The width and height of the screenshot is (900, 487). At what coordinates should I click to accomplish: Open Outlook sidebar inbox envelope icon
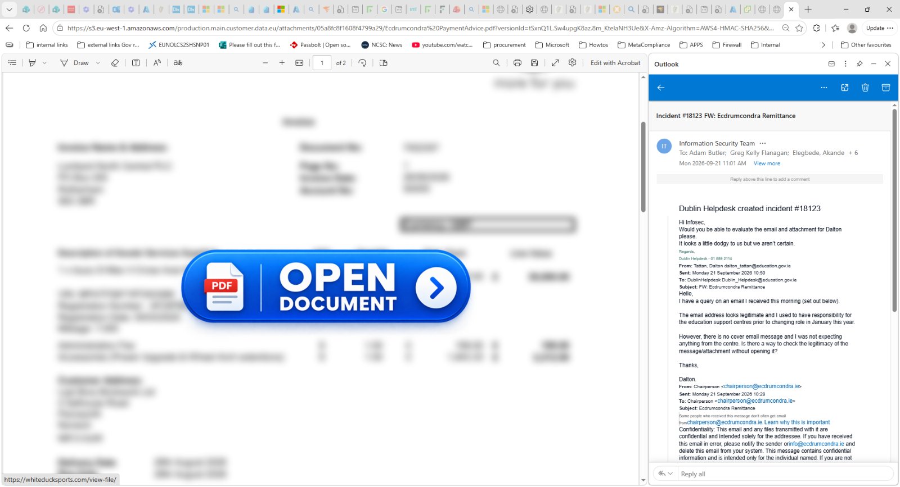pos(831,64)
